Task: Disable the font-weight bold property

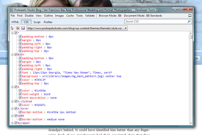Action: (x=20, y=94)
